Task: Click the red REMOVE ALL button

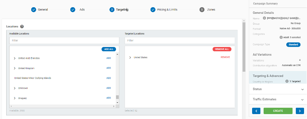Action: point(222,49)
